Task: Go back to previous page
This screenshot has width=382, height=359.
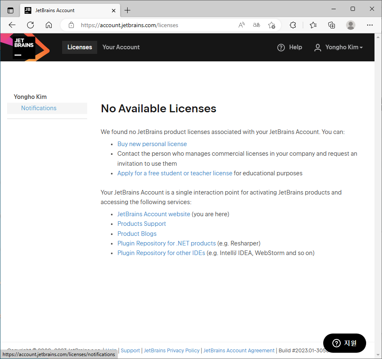Action: [12, 25]
